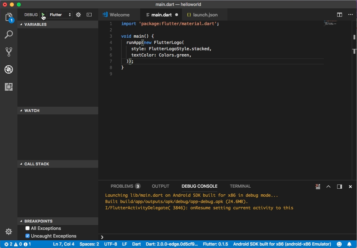Collapse the Watch section
Viewport: 357px width, 248px height.
point(58,111)
